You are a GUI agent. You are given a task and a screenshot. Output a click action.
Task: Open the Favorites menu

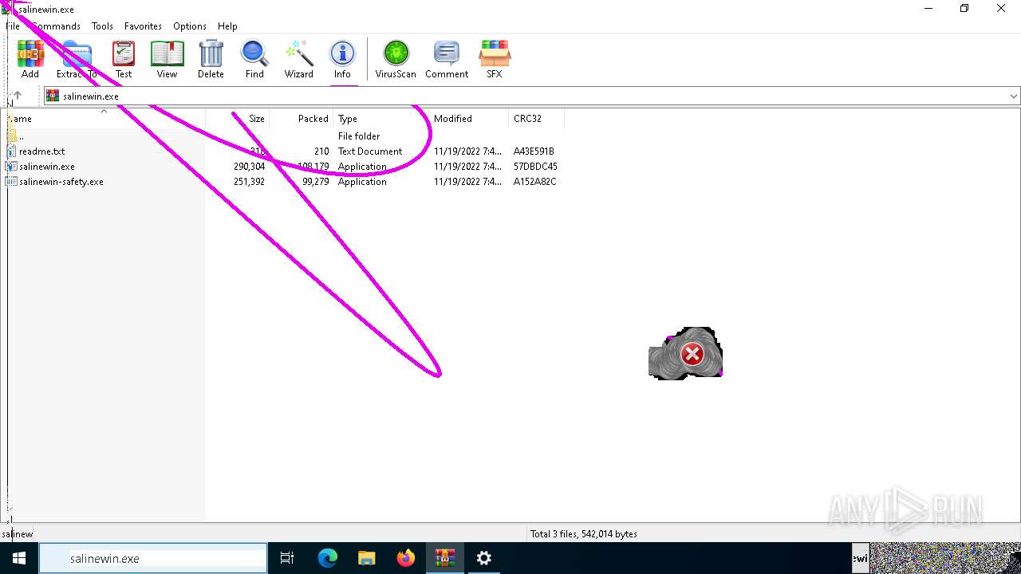(x=143, y=26)
